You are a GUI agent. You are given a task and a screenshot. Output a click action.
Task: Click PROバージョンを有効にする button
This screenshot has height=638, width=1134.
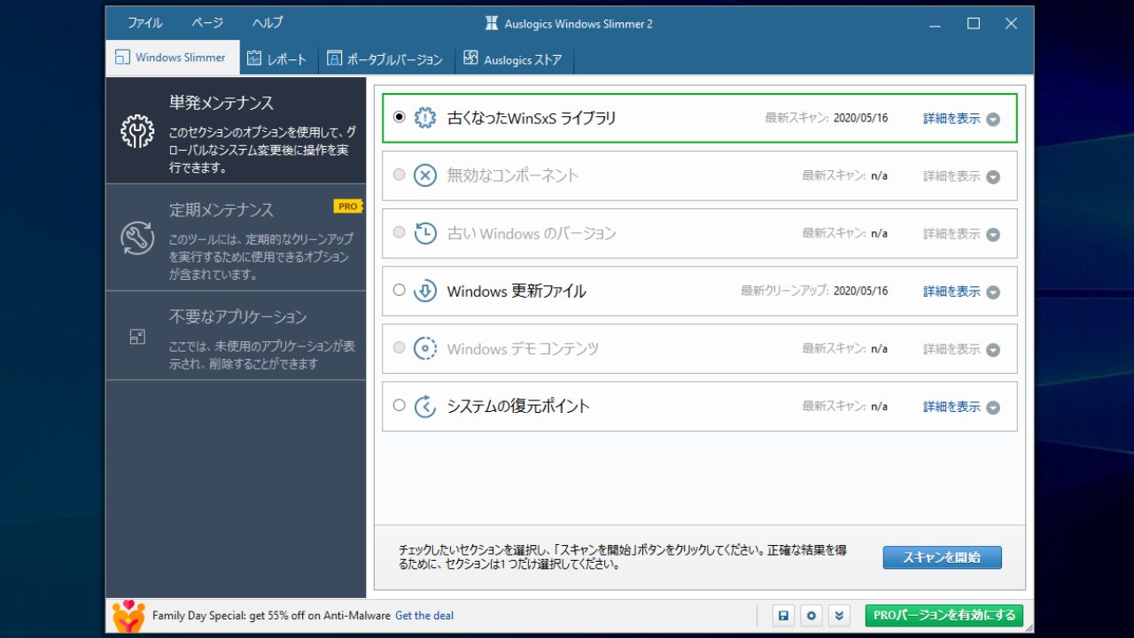pyautogui.click(x=944, y=615)
